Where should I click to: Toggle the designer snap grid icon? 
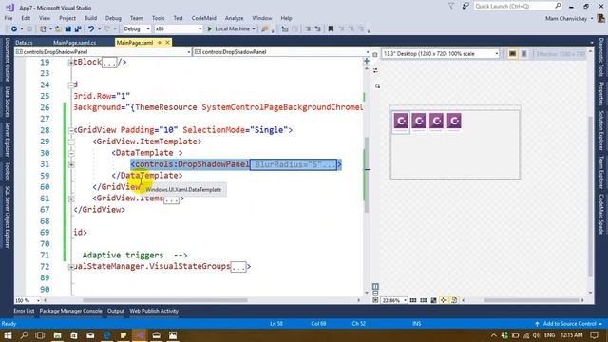(x=413, y=300)
